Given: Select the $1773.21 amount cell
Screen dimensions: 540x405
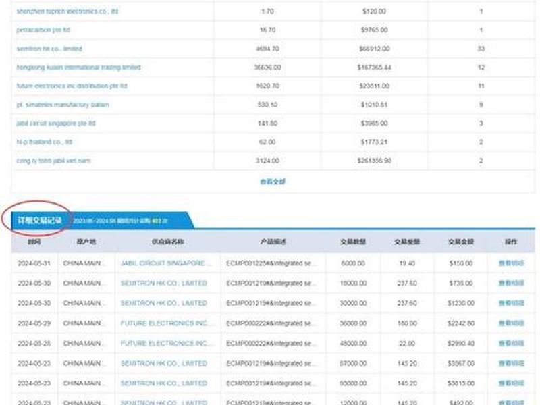Looking at the screenshot, I should coord(375,142).
